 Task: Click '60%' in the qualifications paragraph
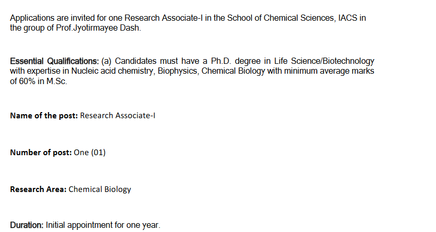pos(27,81)
